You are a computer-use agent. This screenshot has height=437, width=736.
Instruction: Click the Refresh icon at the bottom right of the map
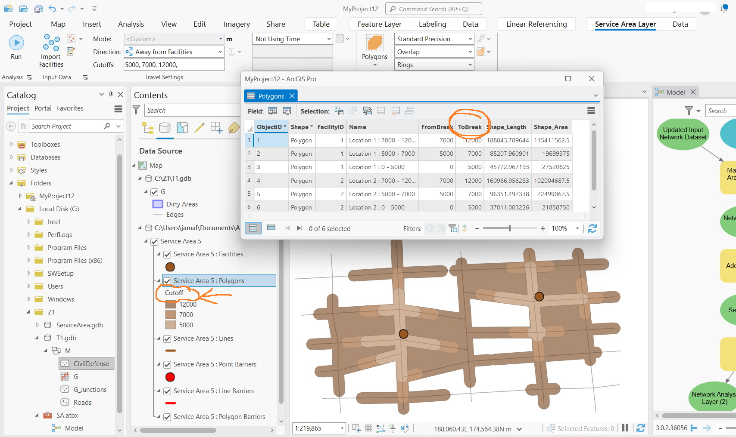point(641,428)
